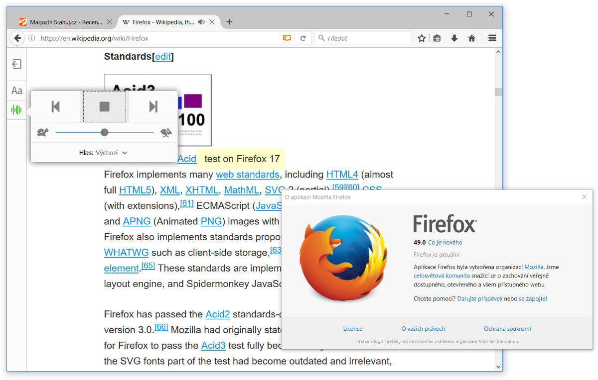Screen dimensions: 598x380
Task: Bookmark this page with the star icon
Action: 422,38
